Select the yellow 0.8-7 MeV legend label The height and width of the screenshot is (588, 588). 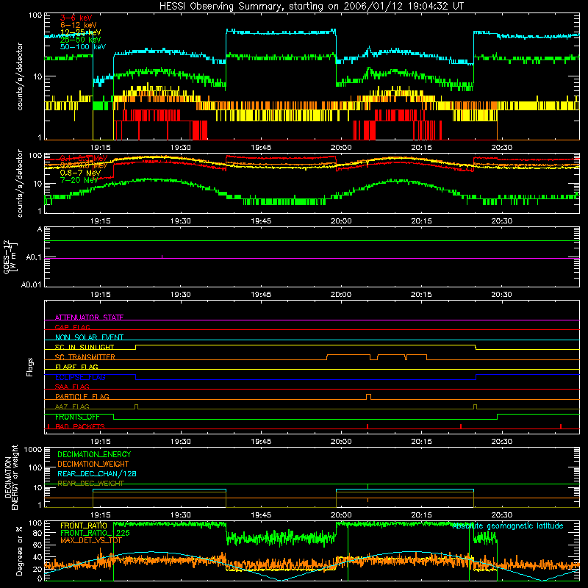tap(80, 173)
